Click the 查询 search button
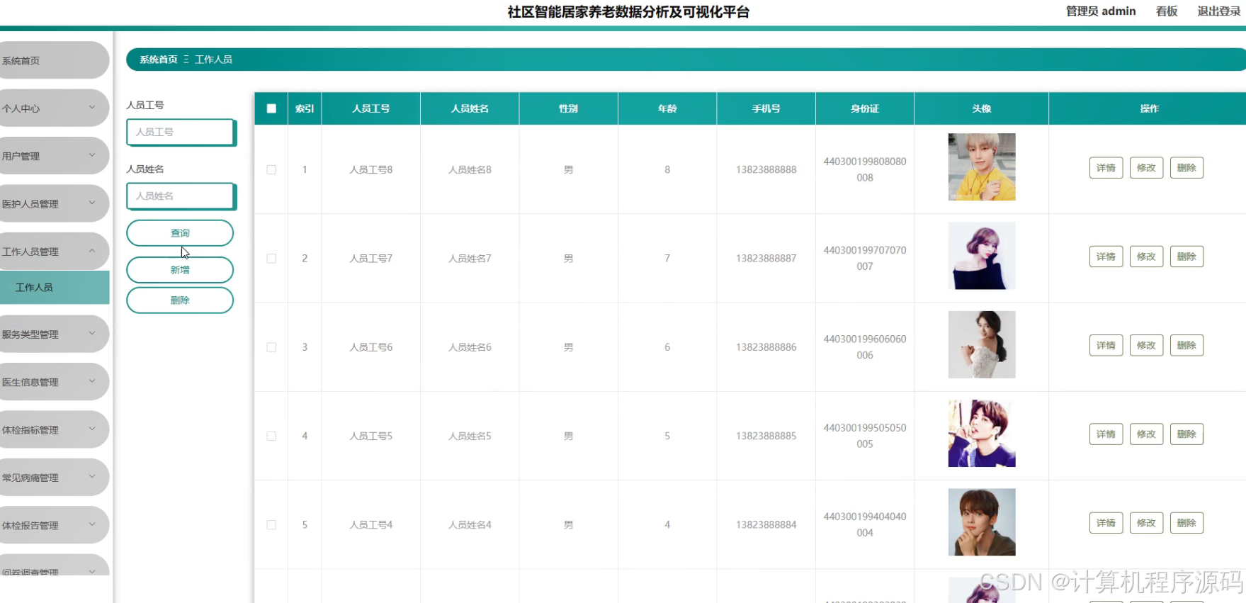The image size is (1246, 603). pos(180,233)
